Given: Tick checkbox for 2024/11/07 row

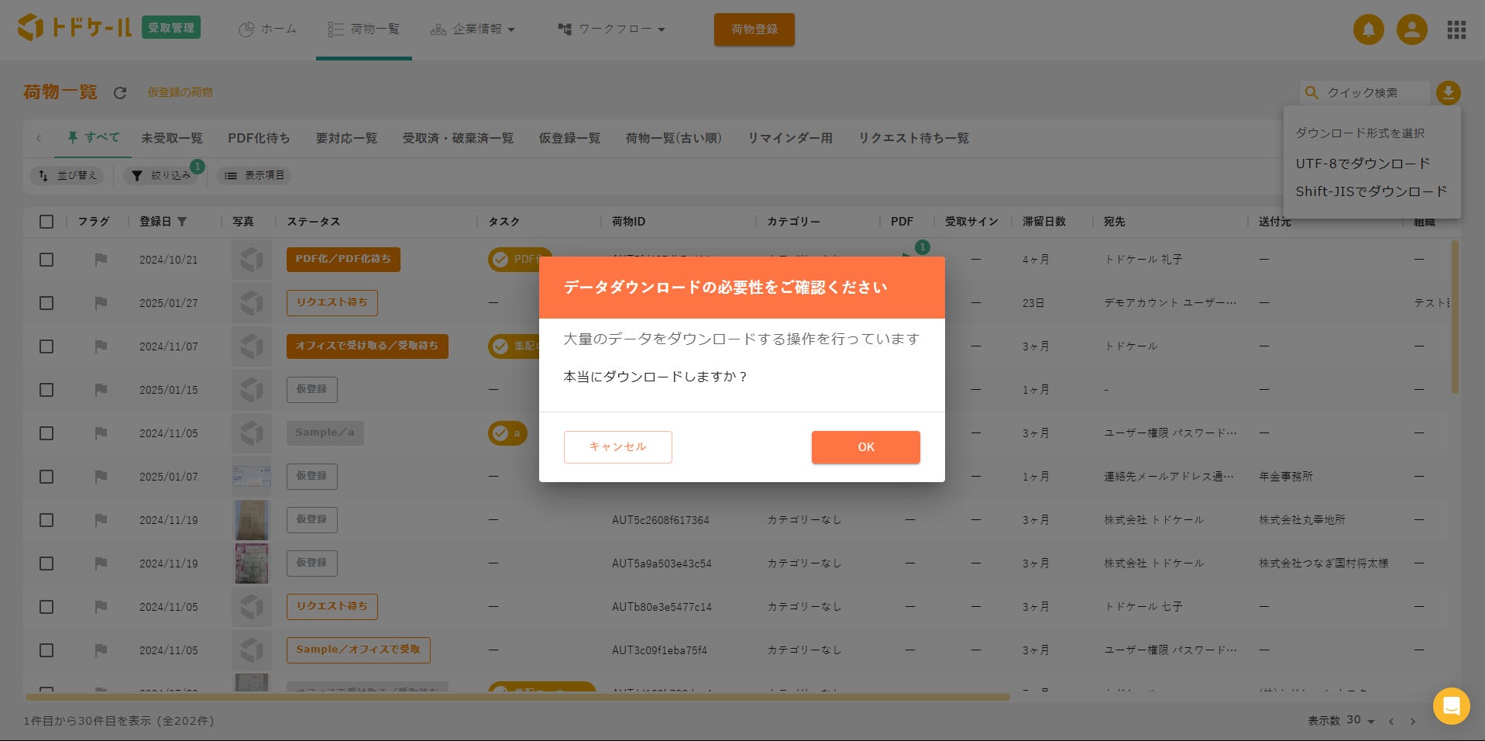Looking at the screenshot, I should coord(46,346).
